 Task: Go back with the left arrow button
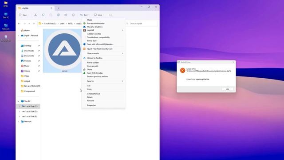pyautogui.click(x=19, y=24)
